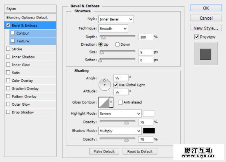Click the Soften slider handle
This screenshot has width=226, height=162.
pos(100,60)
